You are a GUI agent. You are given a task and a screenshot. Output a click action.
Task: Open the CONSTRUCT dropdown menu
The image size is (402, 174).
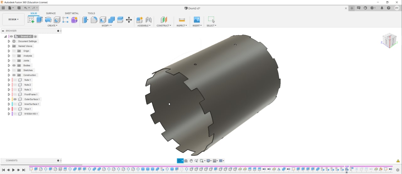[164, 26]
